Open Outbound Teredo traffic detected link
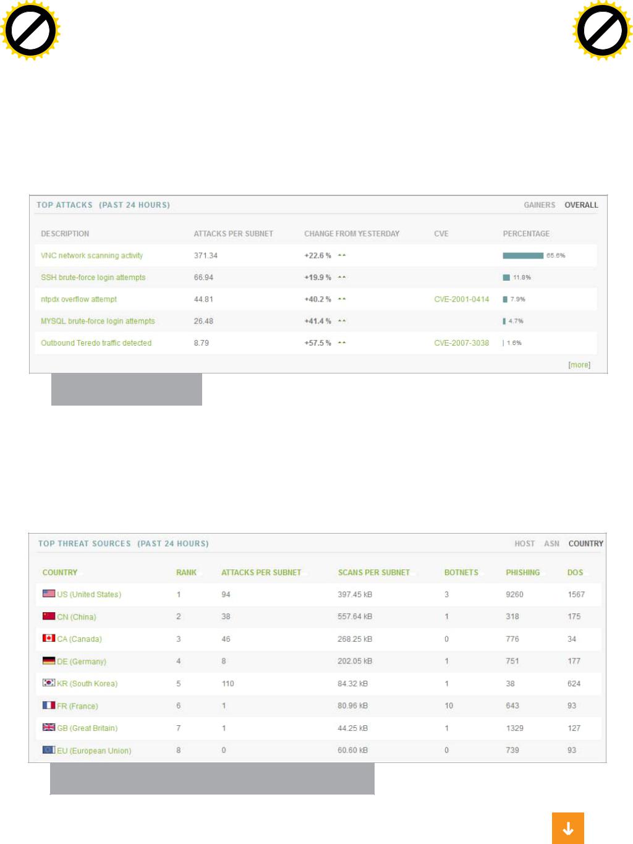This screenshot has width=633, height=844. [x=96, y=343]
